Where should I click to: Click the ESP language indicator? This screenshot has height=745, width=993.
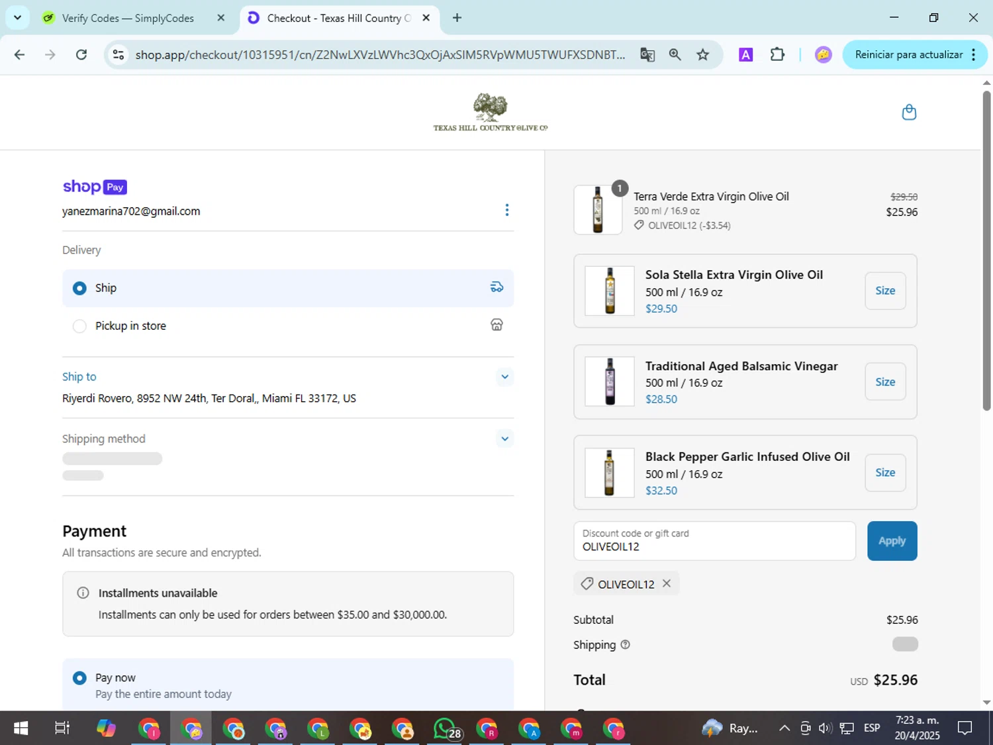pos(872,728)
